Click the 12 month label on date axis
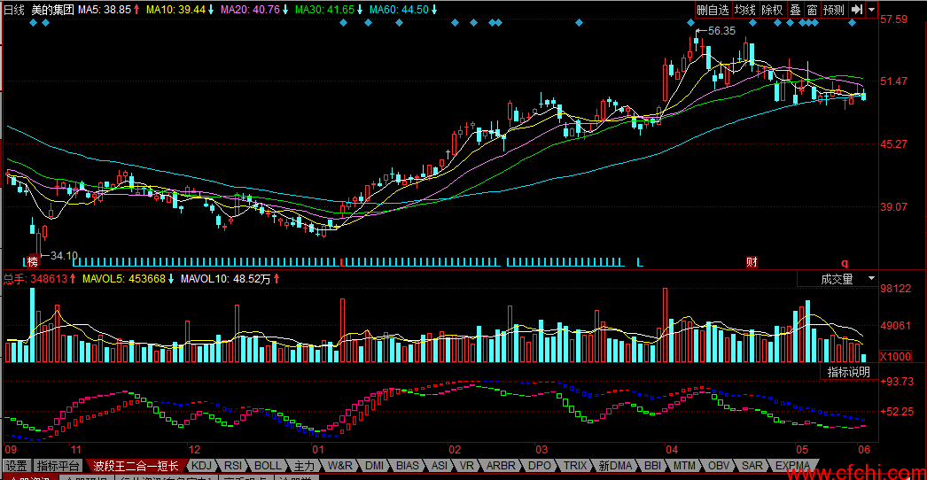 (x=193, y=449)
